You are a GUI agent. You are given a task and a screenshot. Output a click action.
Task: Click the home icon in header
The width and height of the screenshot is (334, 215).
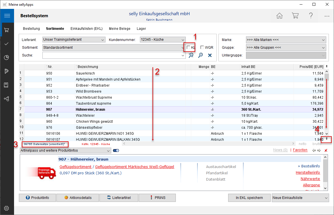pos(280,16)
